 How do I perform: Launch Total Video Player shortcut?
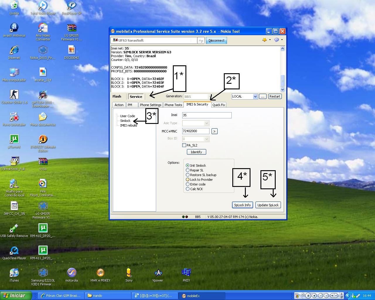tap(43, 8)
